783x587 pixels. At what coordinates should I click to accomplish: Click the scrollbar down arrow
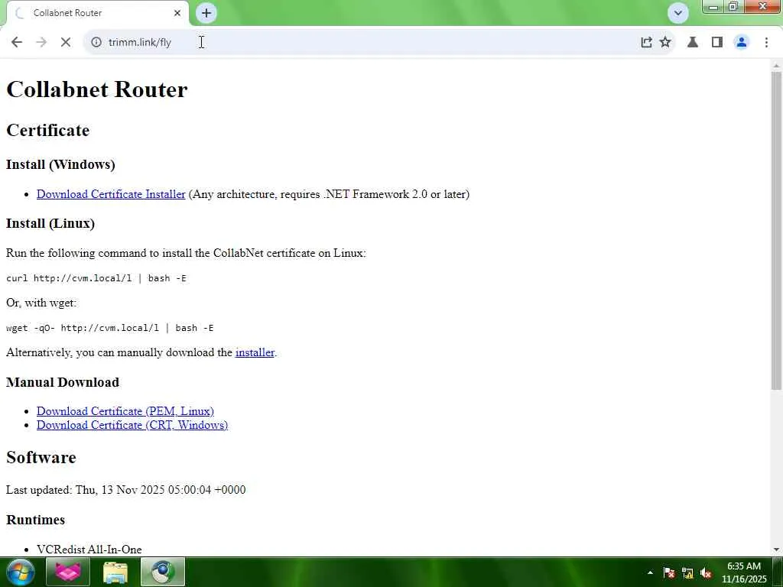coord(776,550)
